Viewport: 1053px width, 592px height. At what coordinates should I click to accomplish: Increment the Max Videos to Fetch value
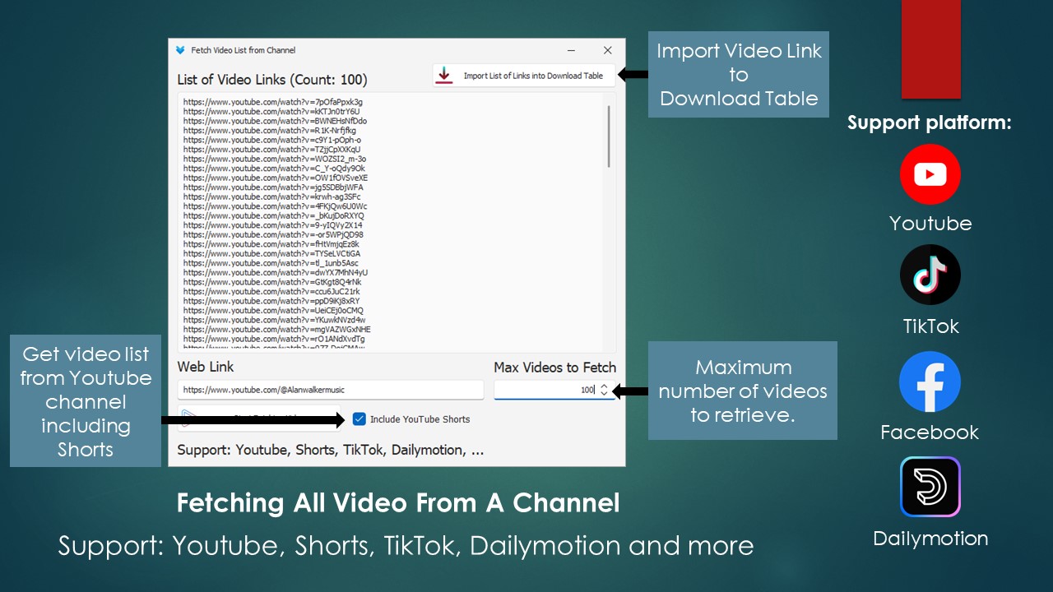(x=603, y=386)
